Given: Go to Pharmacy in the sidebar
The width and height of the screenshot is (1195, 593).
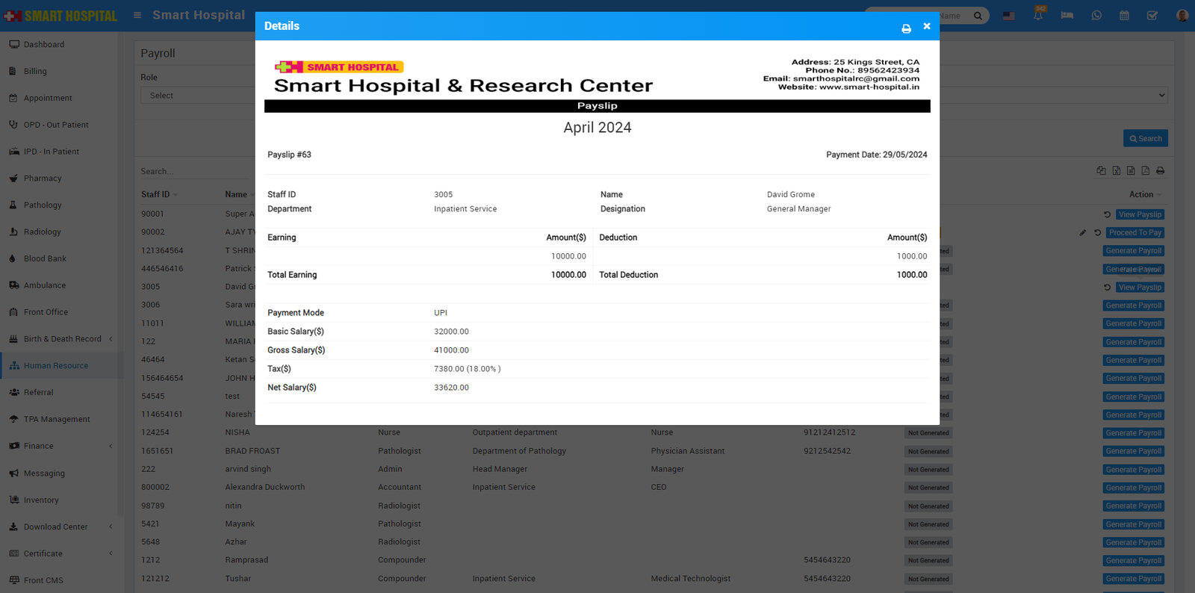Looking at the screenshot, I should coord(43,178).
